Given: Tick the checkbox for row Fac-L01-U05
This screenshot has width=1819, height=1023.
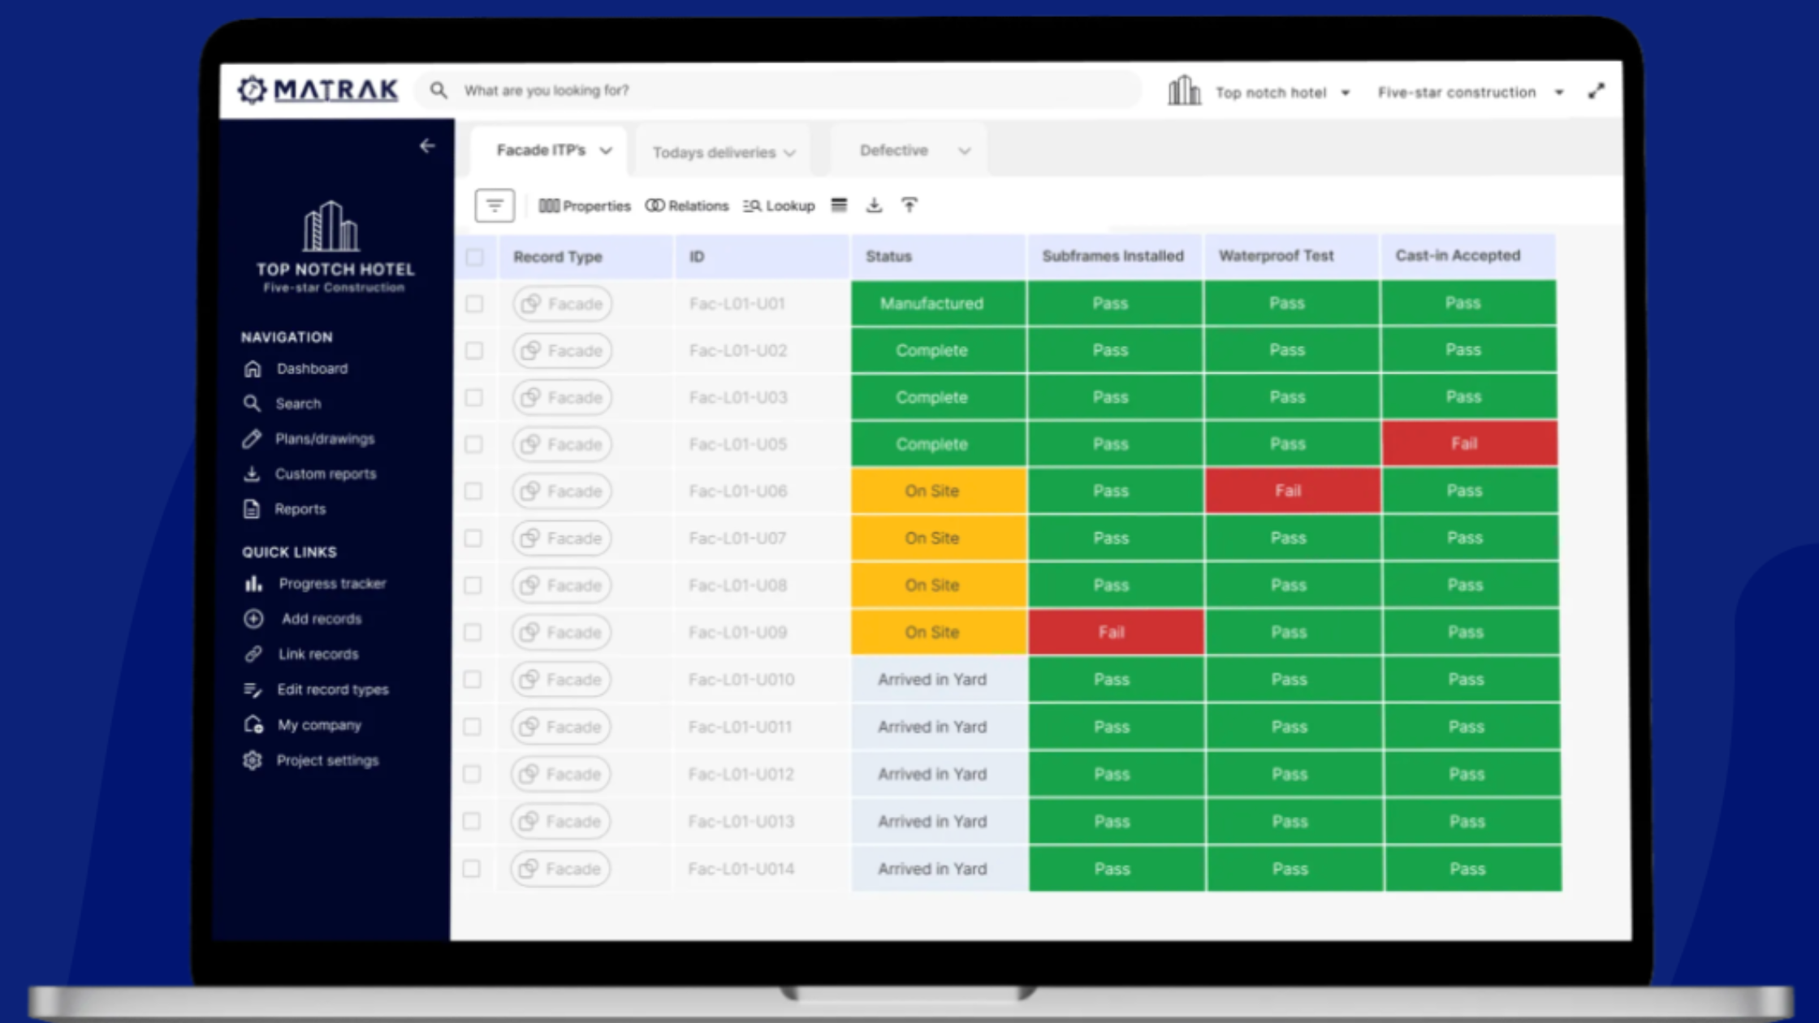Looking at the screenshot, I should coord(473,445).
